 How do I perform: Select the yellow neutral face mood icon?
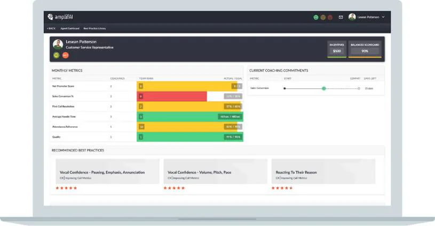(323, 17)
